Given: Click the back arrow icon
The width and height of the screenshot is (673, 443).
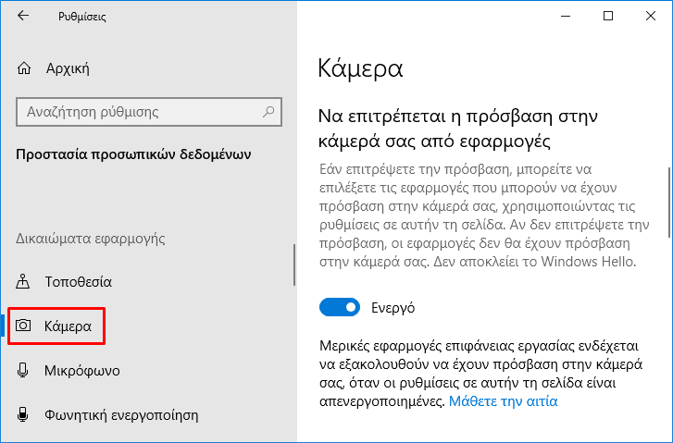Looking at the screenshot, I should [x=23, y=16].
